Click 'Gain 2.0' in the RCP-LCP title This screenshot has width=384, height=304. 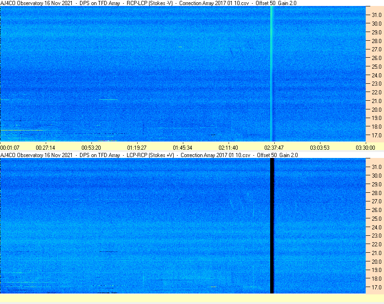pos(287,3)
